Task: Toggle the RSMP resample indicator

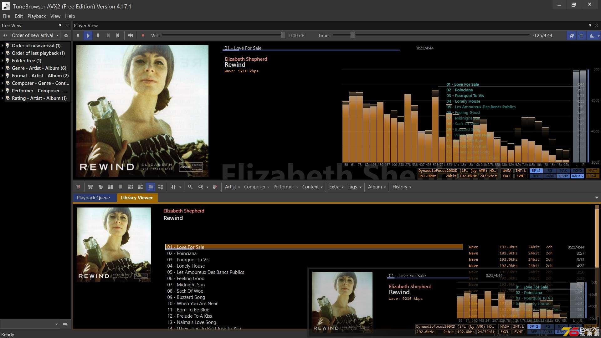Action: [x=563, y=176]
